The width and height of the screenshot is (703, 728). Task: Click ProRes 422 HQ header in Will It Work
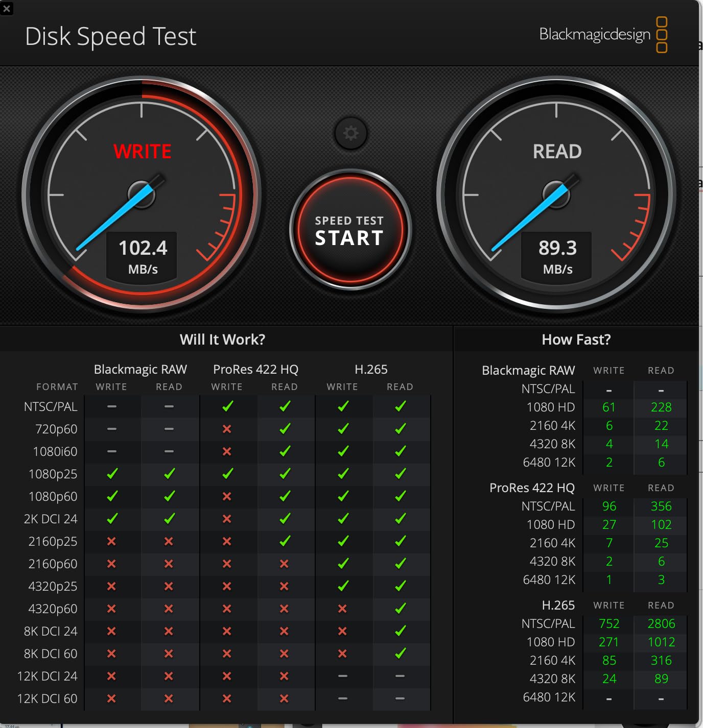[255, 369]
